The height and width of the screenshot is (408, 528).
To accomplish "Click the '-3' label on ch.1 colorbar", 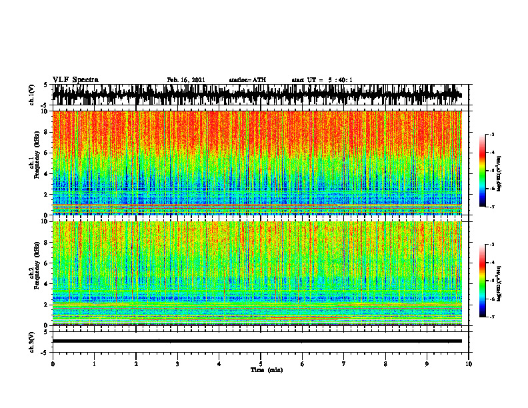I will click(x=491, y=135).
